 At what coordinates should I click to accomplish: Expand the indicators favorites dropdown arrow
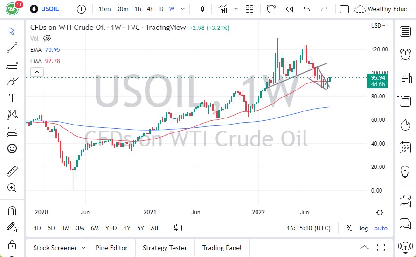(x=236, y=9)
